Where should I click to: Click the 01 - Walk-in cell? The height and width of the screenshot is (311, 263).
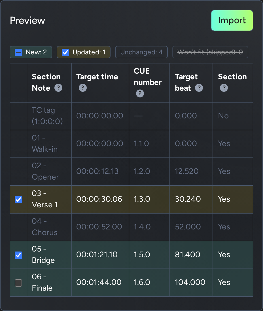[49, 144]
